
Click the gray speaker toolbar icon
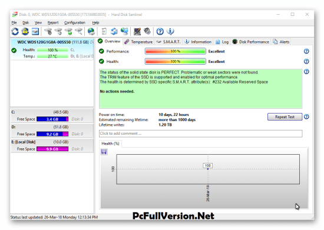pyautogui.click(x=147, y=31)
